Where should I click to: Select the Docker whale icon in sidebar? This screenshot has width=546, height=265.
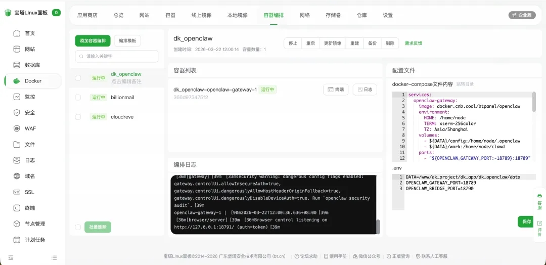pos(17,81)
